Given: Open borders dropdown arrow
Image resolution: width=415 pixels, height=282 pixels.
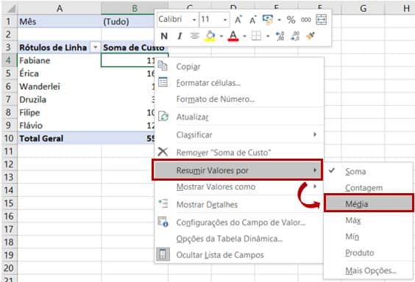Looking at the screenshot, I should click(x=268, y=36).
